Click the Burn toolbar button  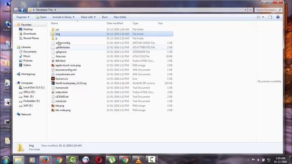pos(104,17)
